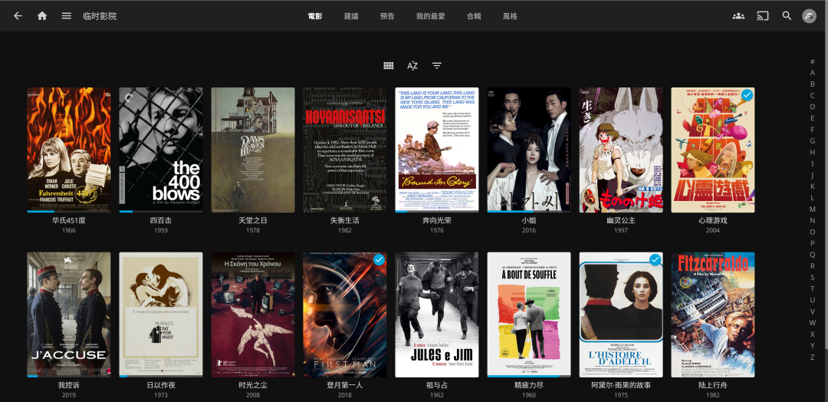Open the Fahrenheit 451 poster
This screenshot has width=828, height=402.
tap(69, 150)
